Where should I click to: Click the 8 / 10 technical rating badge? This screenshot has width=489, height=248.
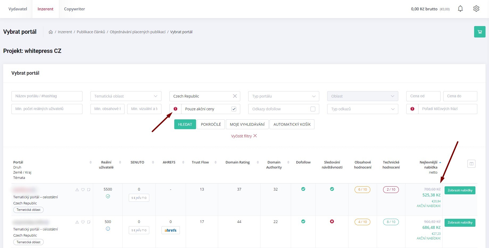coord(391,222)
